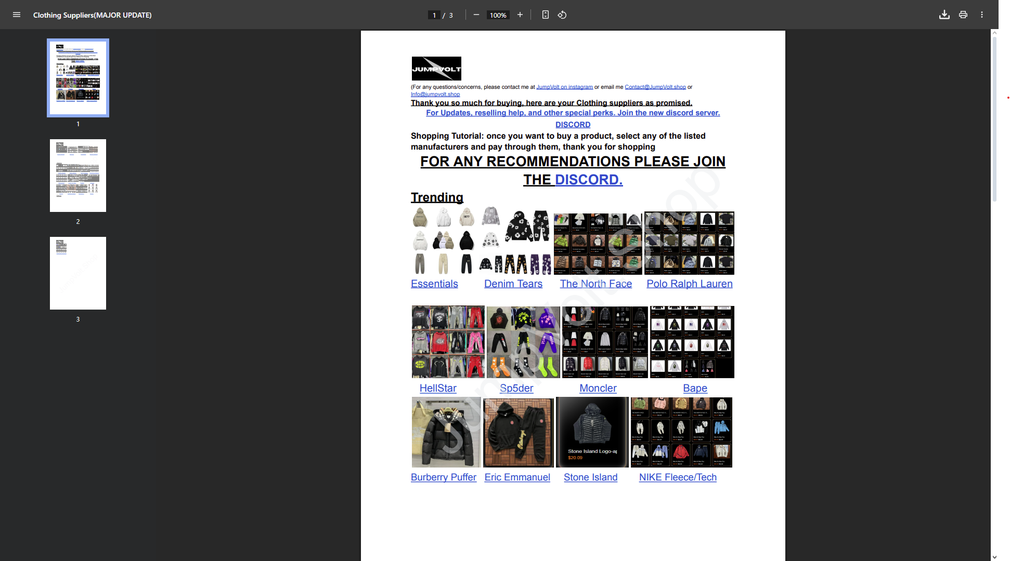Screen dimensions: 1010x561
Task: Click the JumpVolt on instagram link
Action: click(x=564, y=87)
